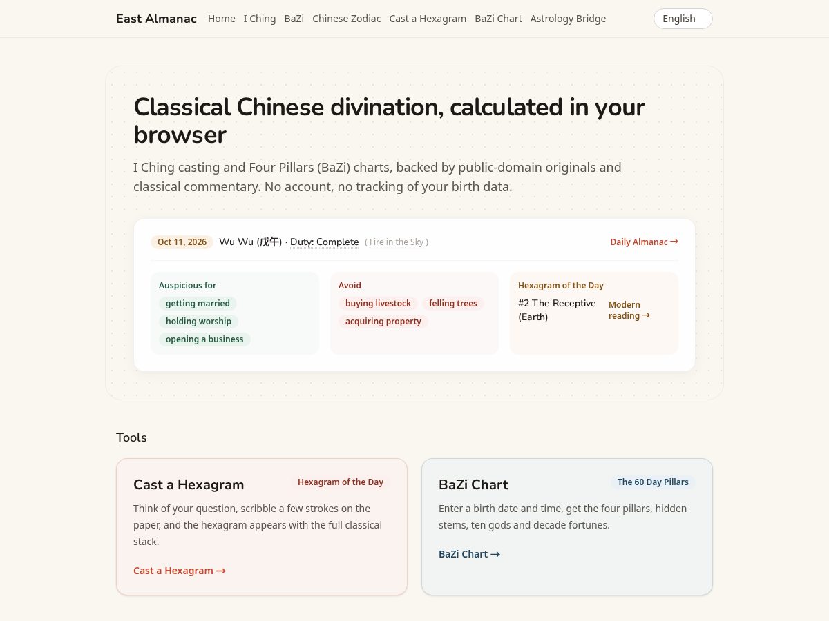Click the Avoid heading

(x=350, y=285)
